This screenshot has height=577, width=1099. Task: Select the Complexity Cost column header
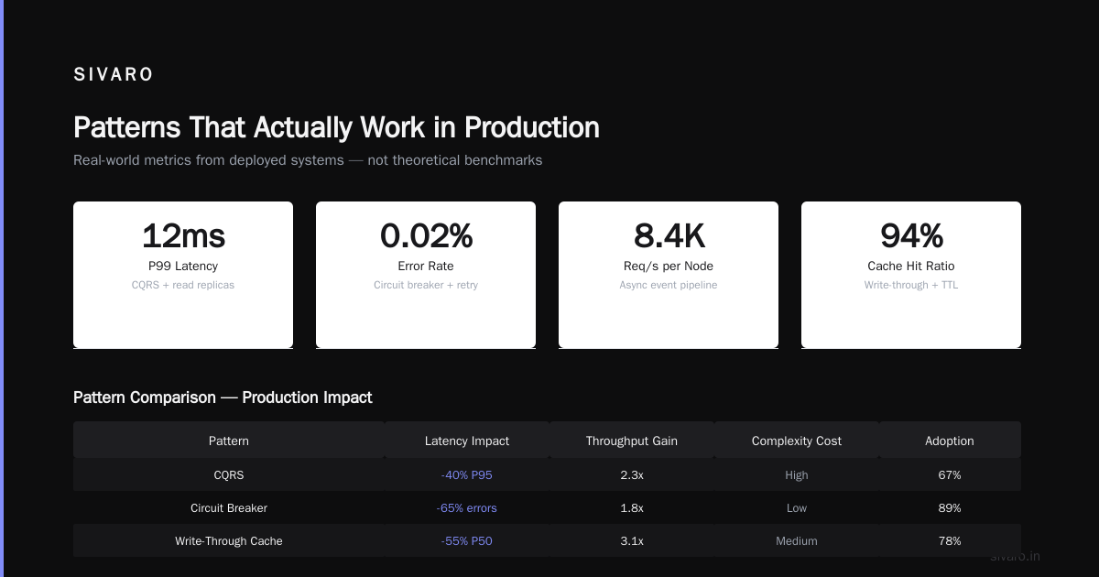[x=797, y=441]
